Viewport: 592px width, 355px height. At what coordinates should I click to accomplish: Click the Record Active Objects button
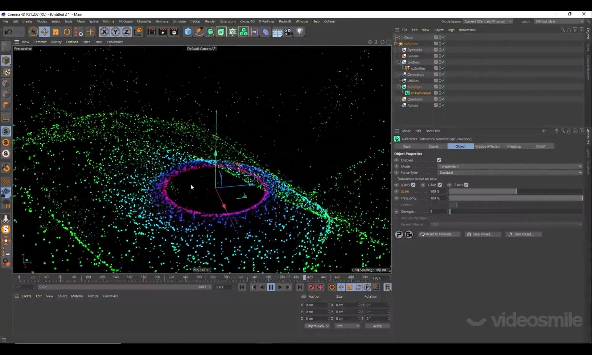[x=311, y=287]
